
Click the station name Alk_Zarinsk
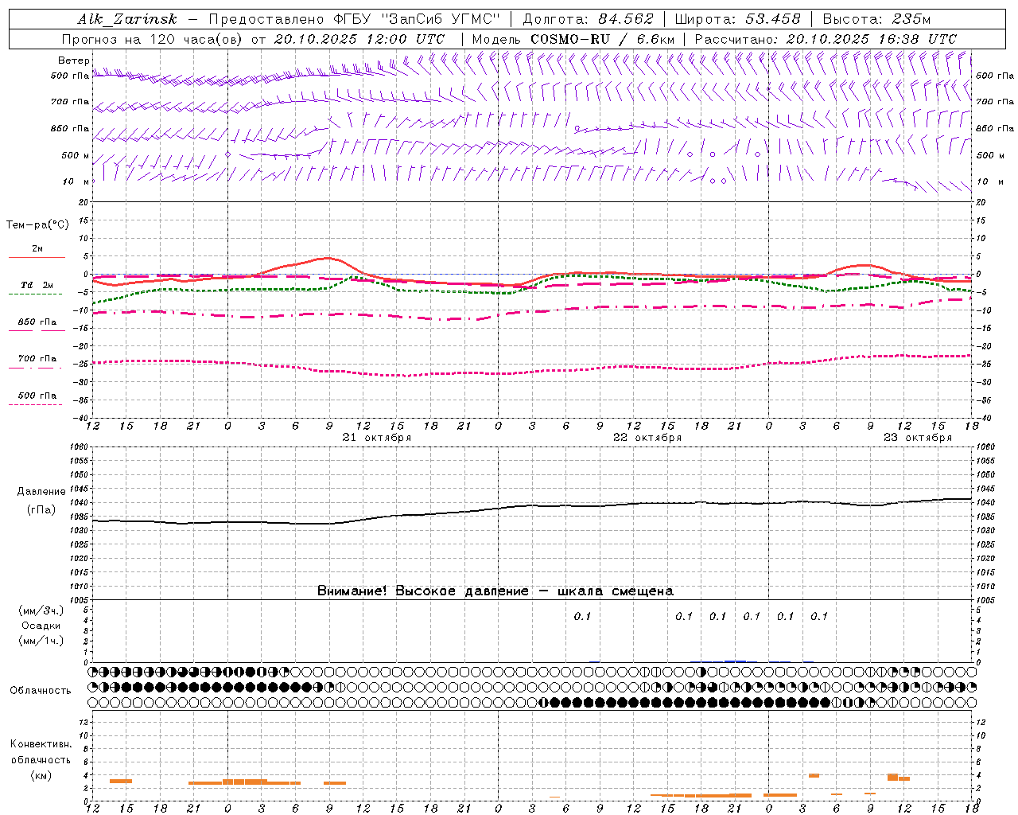[x=127, y=19]
